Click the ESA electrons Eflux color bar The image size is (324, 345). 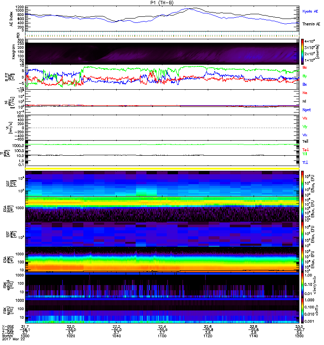(302, 260)
